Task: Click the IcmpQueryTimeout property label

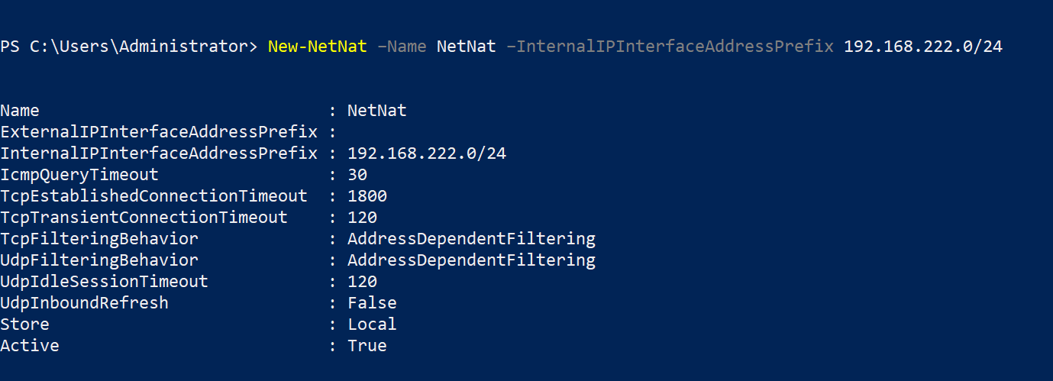Action: click(79, 175)
